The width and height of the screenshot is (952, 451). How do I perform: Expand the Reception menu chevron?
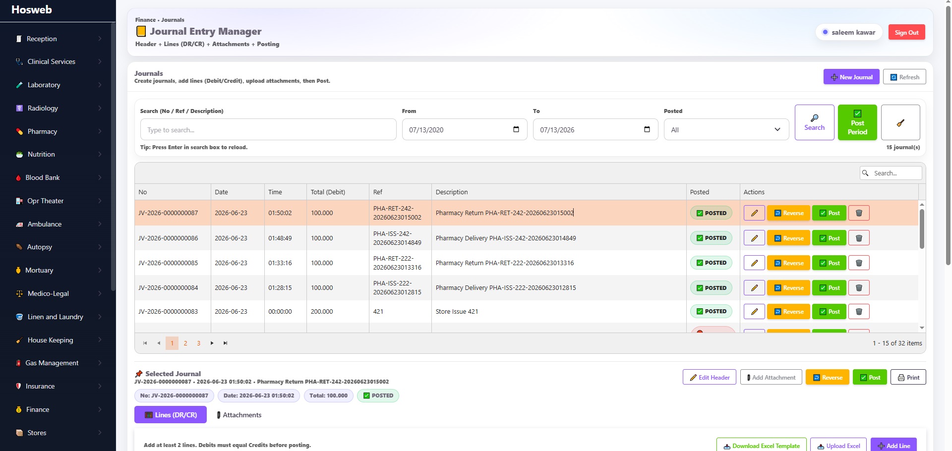100,39
